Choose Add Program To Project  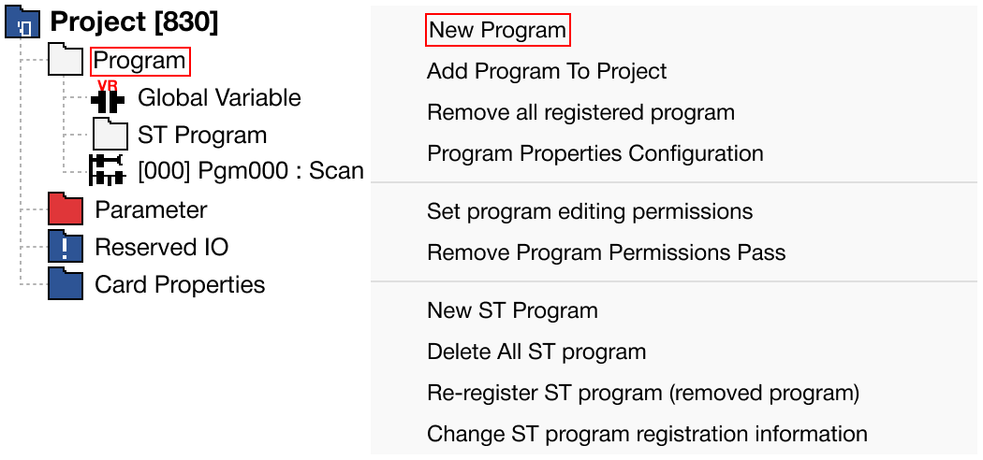coord(547,71)
